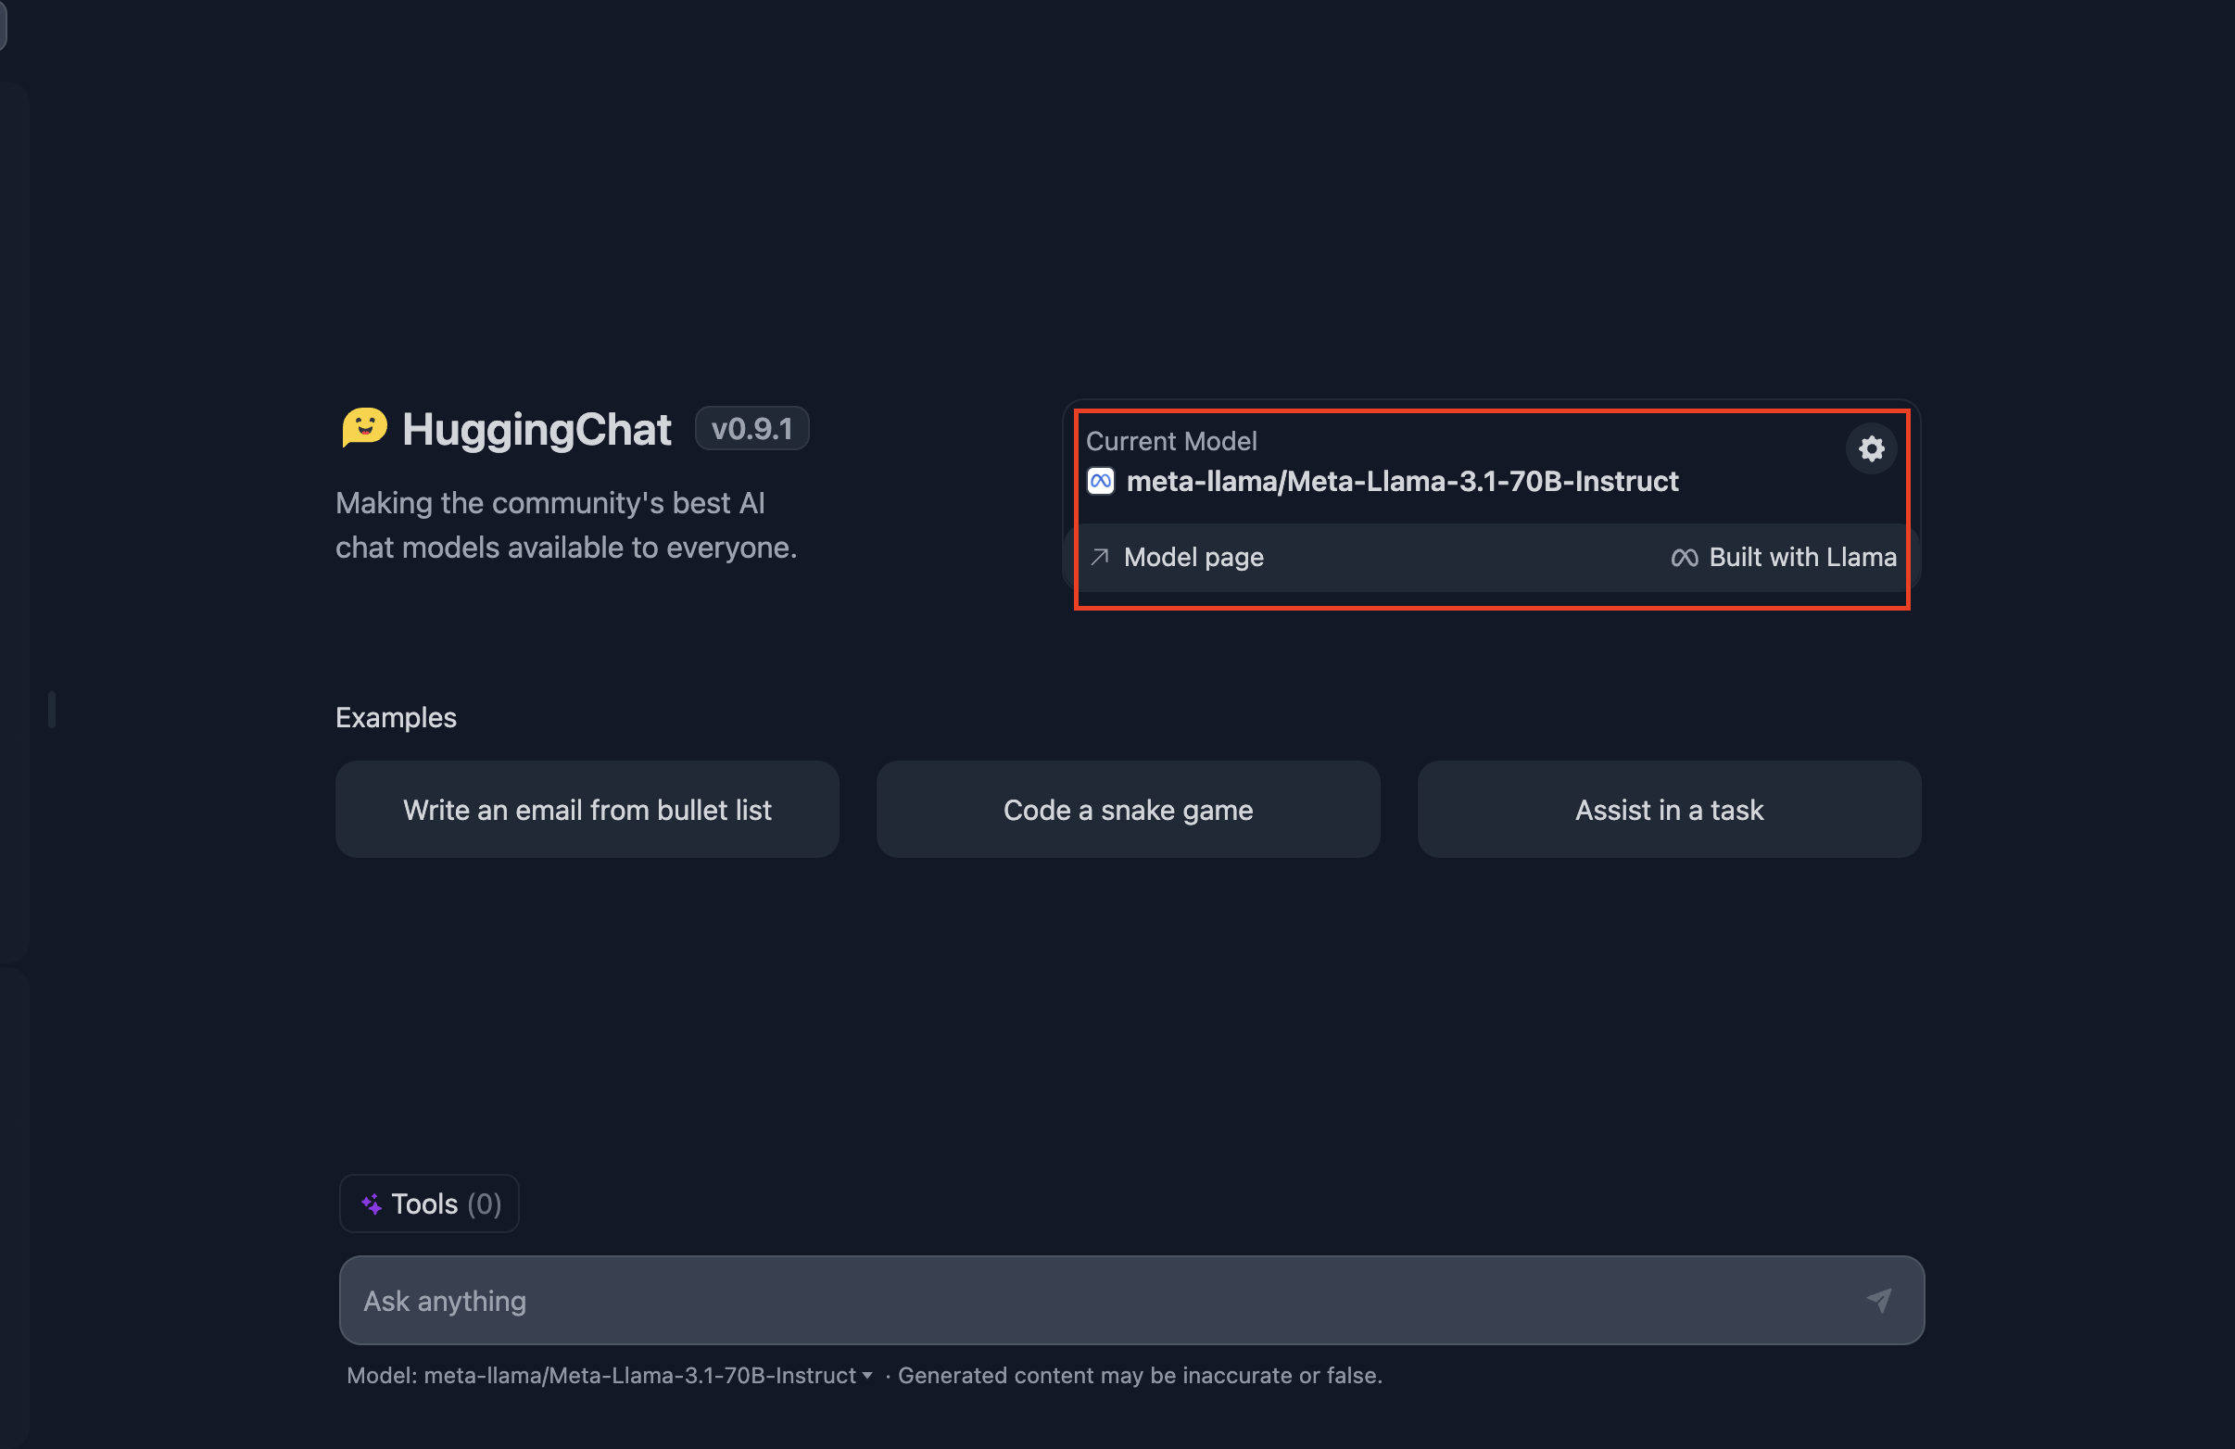Click the Meta logo beside model name
The height and width of the screenshot is (1449, 2235).
tap(1101, 482)
